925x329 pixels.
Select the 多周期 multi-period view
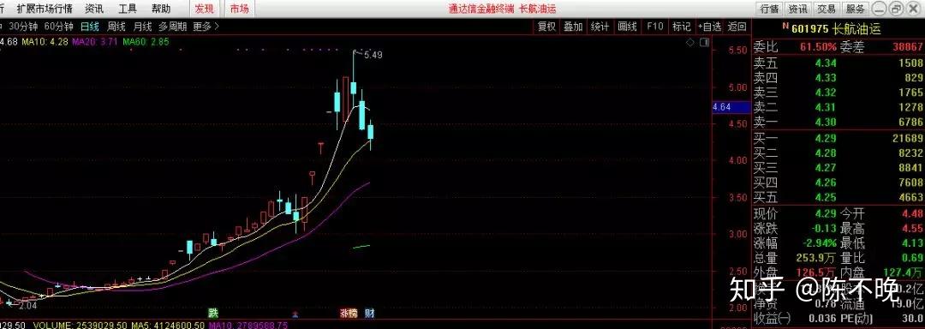click(x=173, y=27)
